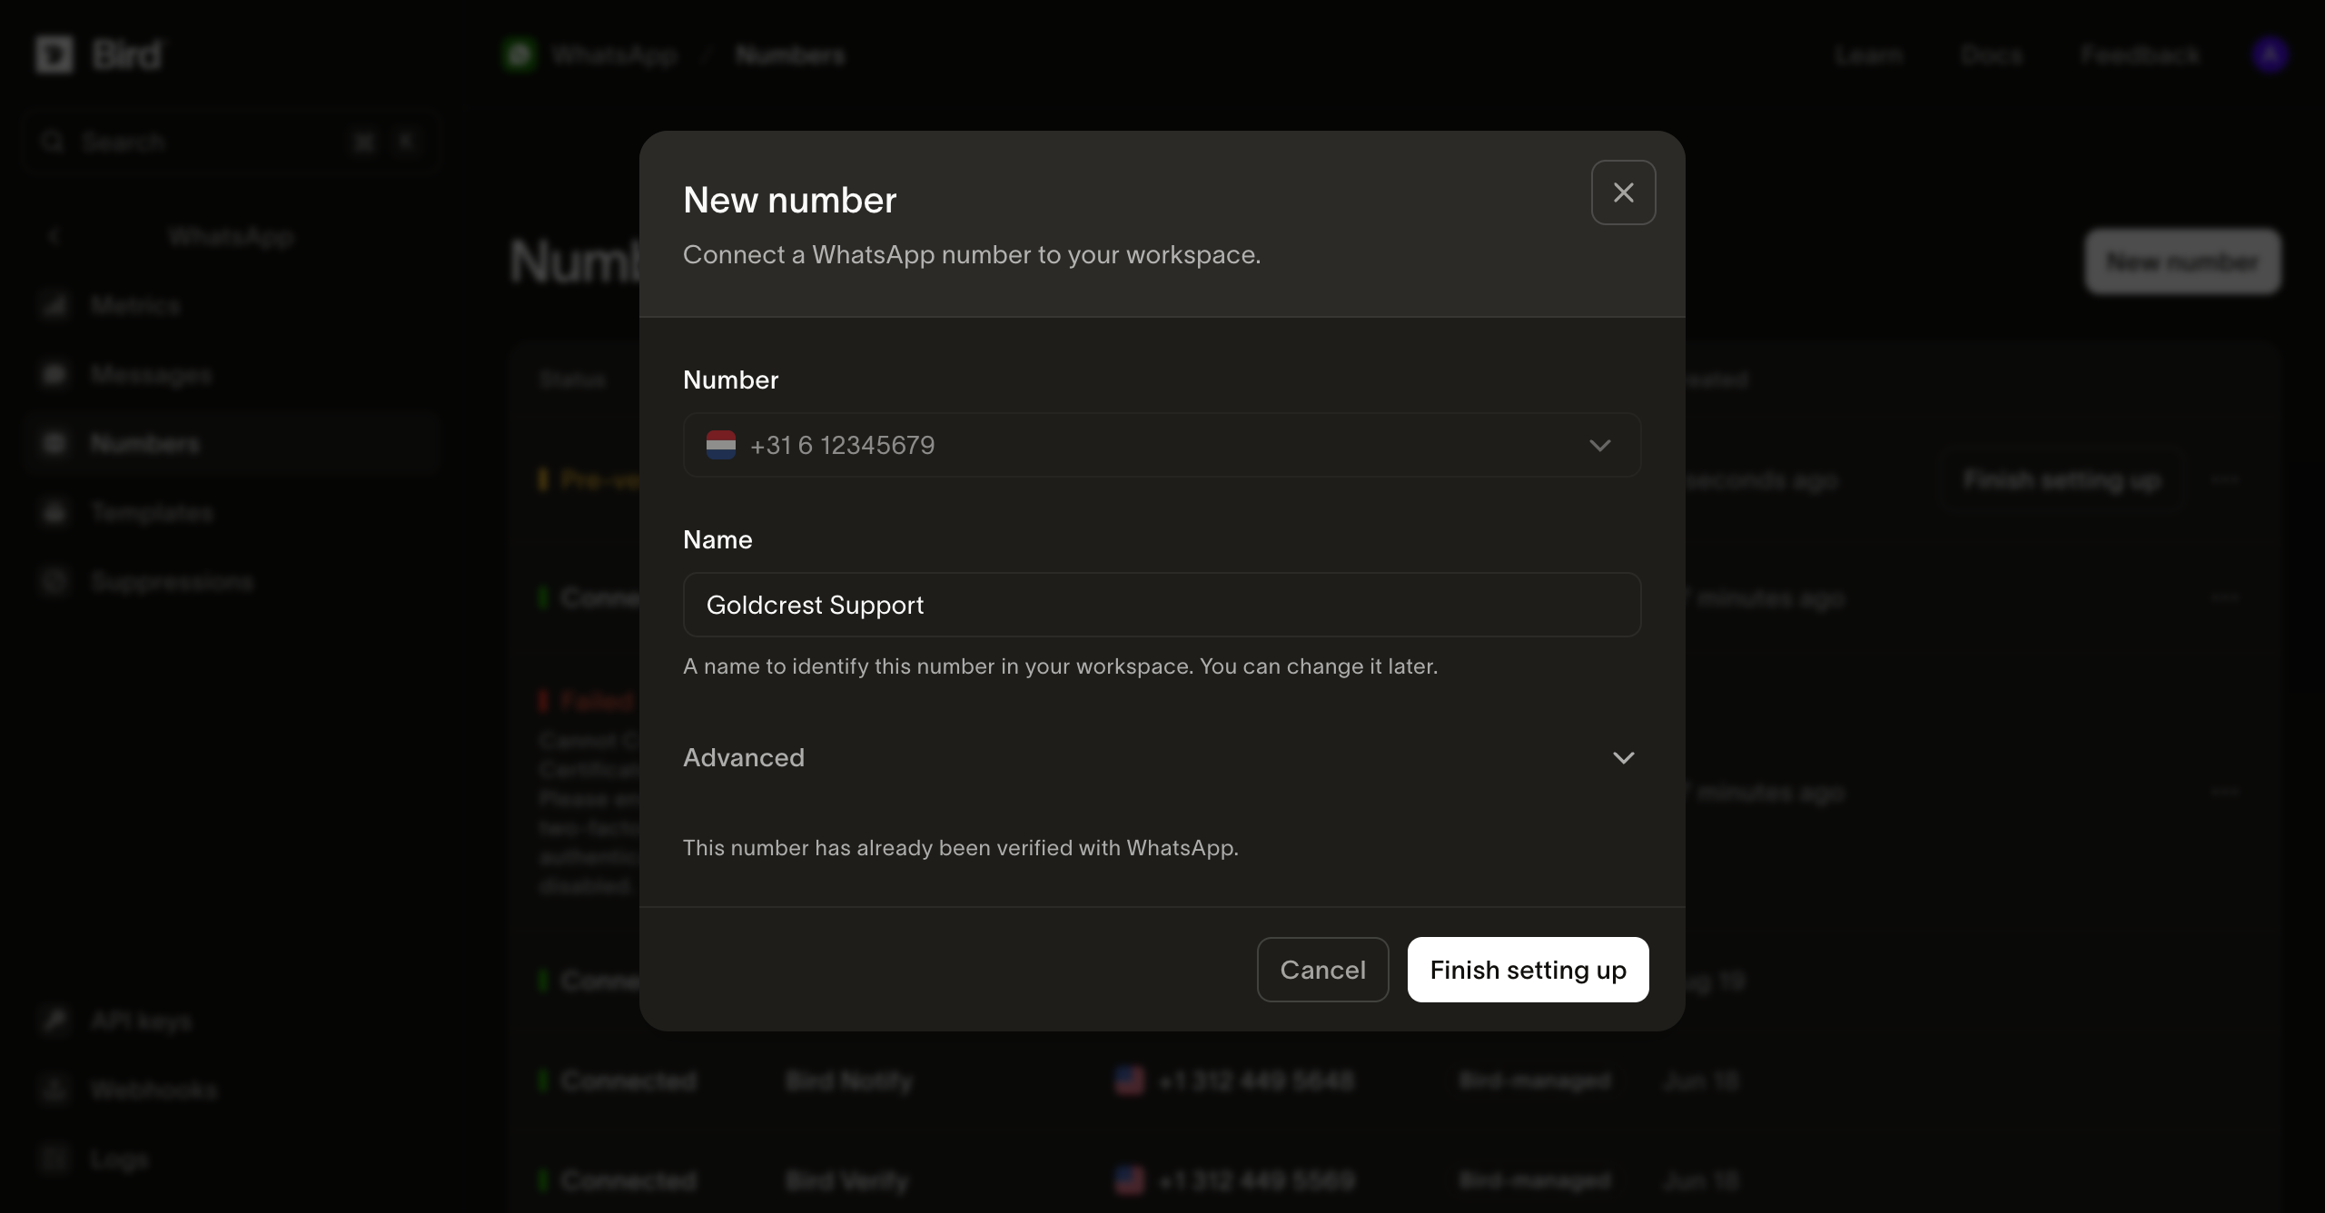Click the Bird Verify row name

(846, 1180)
